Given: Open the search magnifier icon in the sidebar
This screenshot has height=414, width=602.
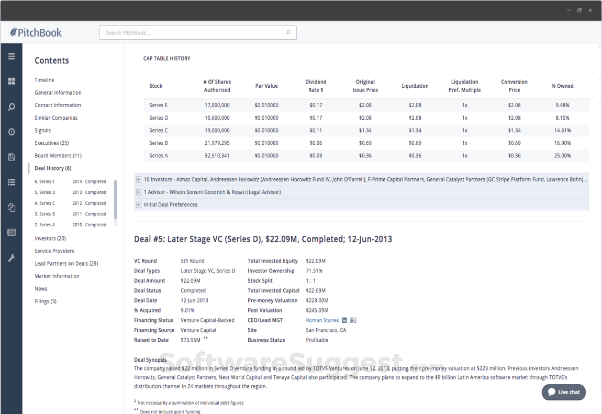Looking at the screenshot, I should click(11, 107).
